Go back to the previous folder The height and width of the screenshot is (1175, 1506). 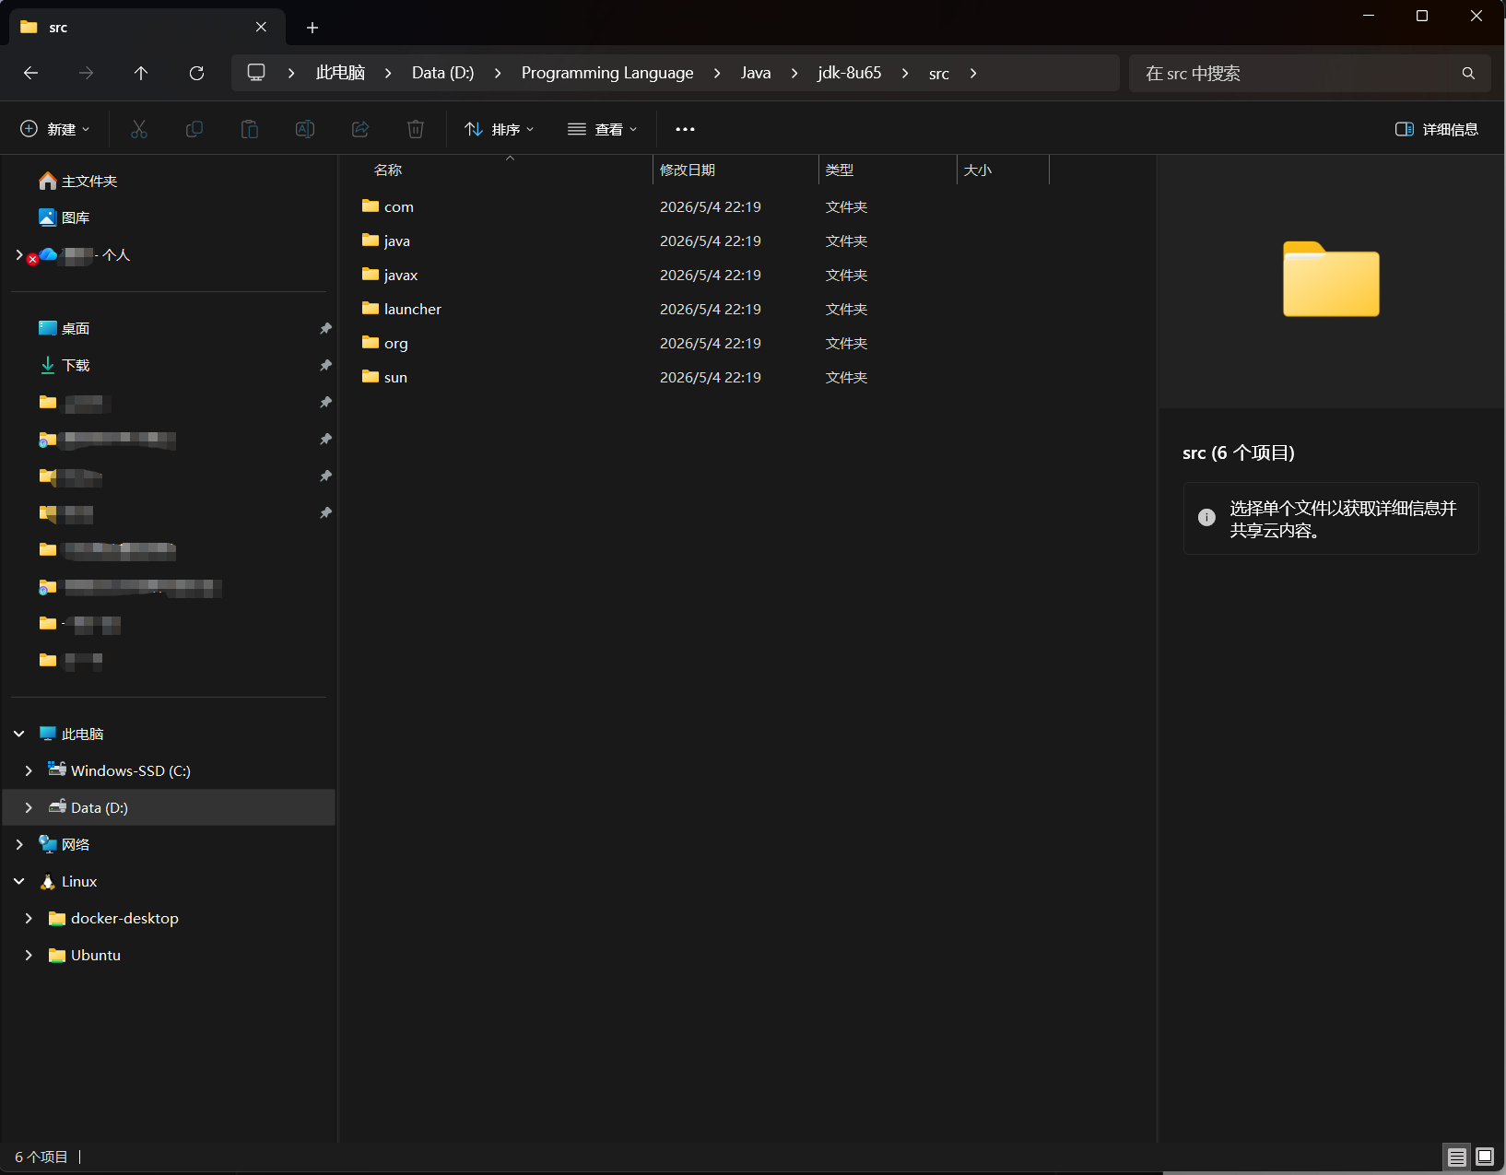[x=30, y=73]
